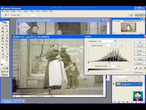
Task: Open status bar info popup arrow
Action: [52, 96]
